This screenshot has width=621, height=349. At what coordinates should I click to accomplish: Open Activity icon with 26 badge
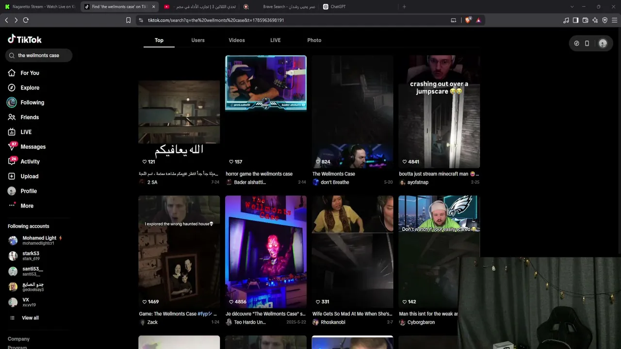pos(12,161)
